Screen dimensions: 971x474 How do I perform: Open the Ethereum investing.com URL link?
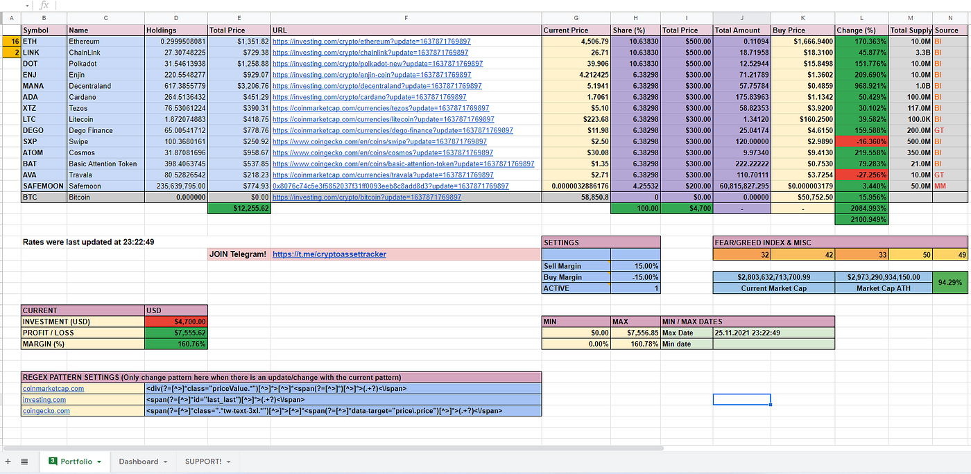(x=371, y=42)
